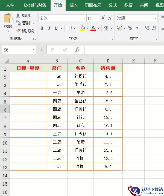Click the Copy icon
Screen dimensions: 164x196
click(x=18, y=23)
